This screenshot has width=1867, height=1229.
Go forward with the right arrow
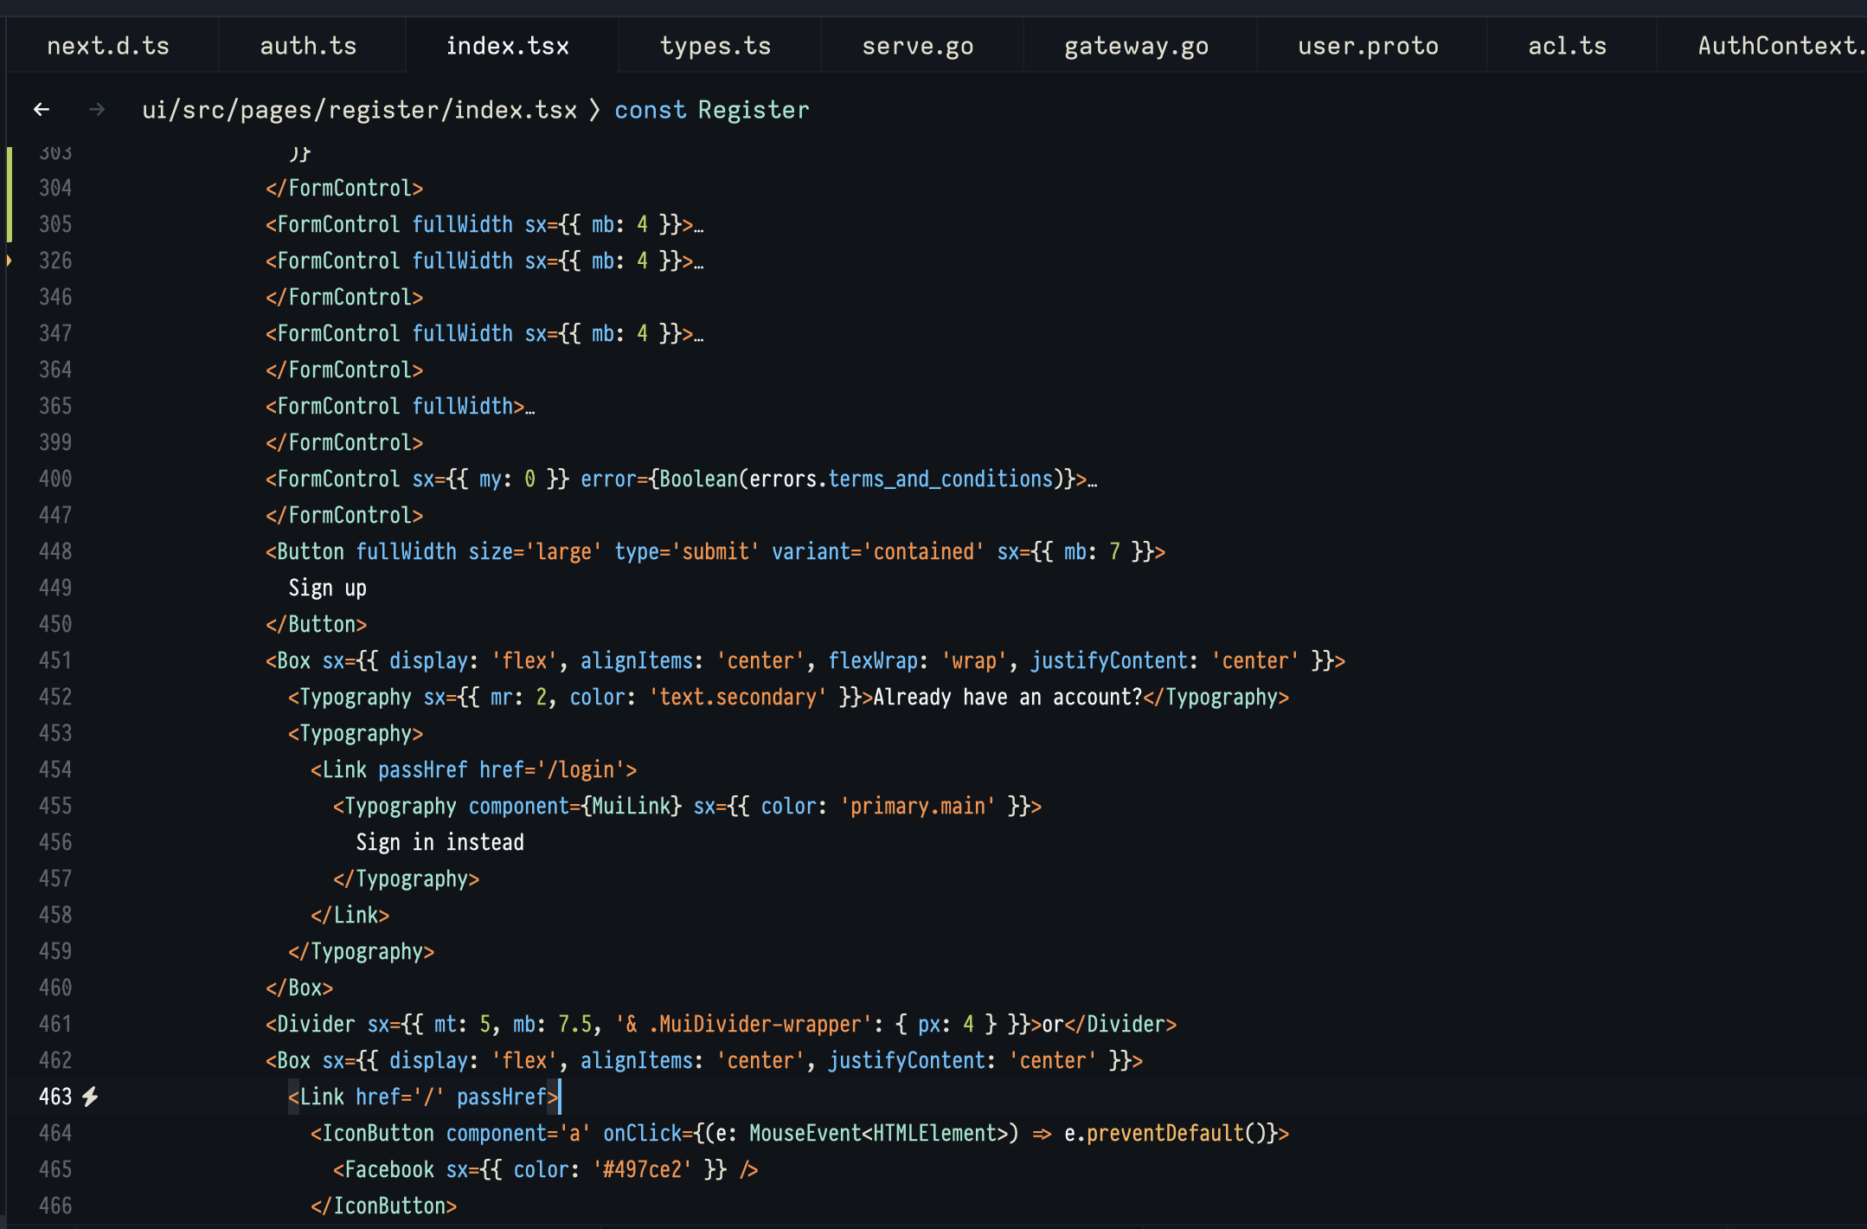[97, 110]
